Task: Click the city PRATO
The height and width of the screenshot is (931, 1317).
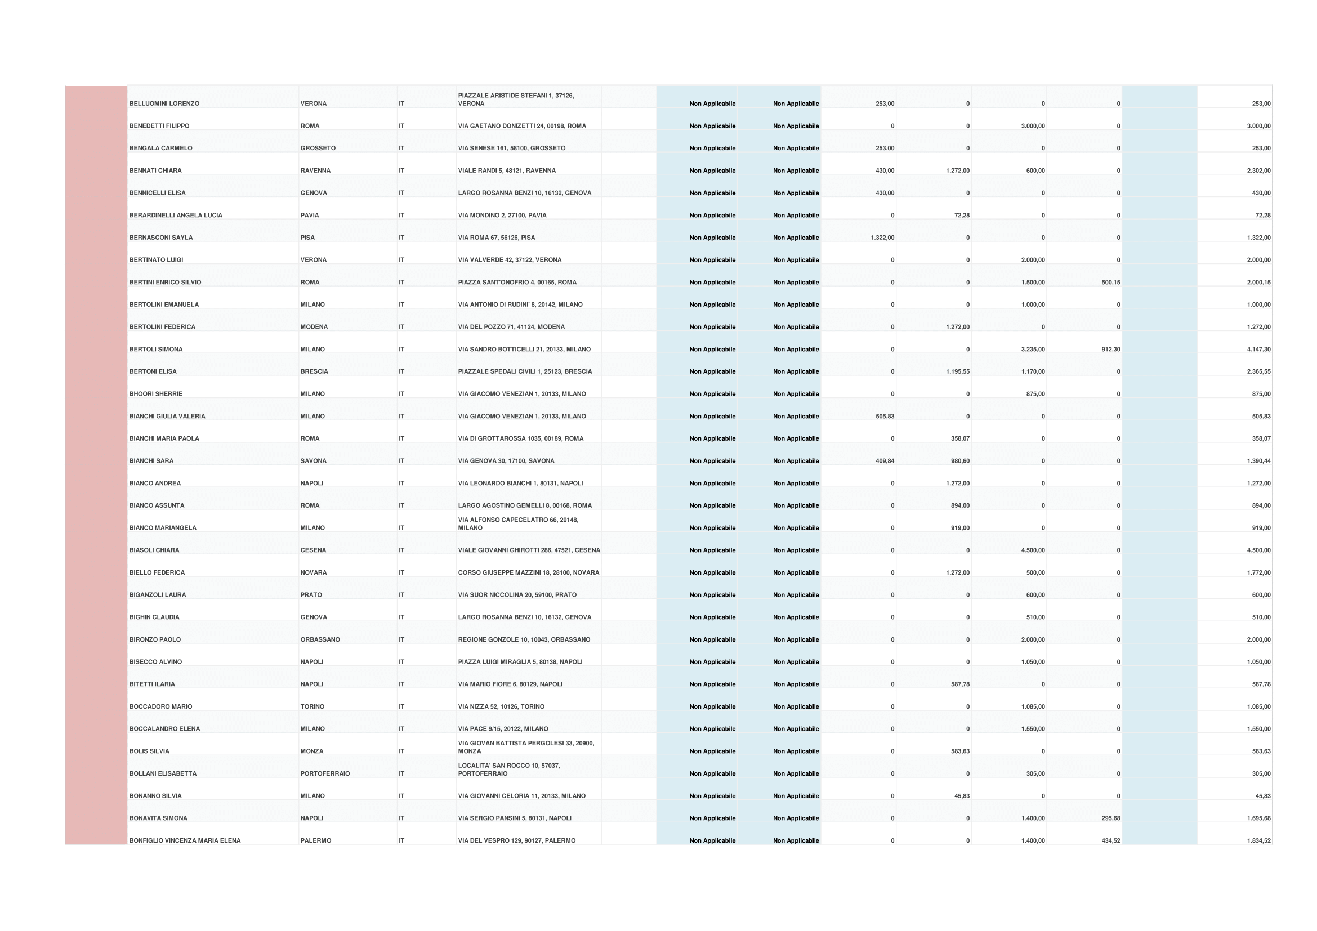Action: [x=311, y=596]
